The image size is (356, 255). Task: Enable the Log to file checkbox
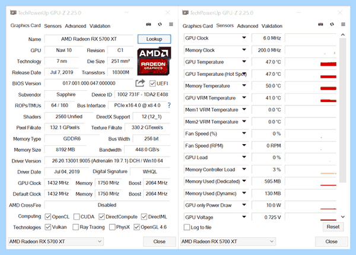point(187,227)
